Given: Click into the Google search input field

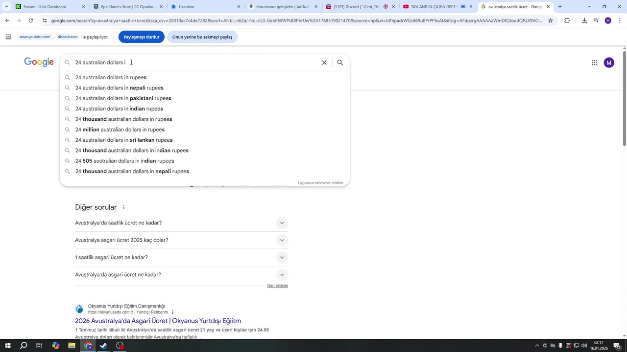Looking at the screenshot, I should point(196,63).
